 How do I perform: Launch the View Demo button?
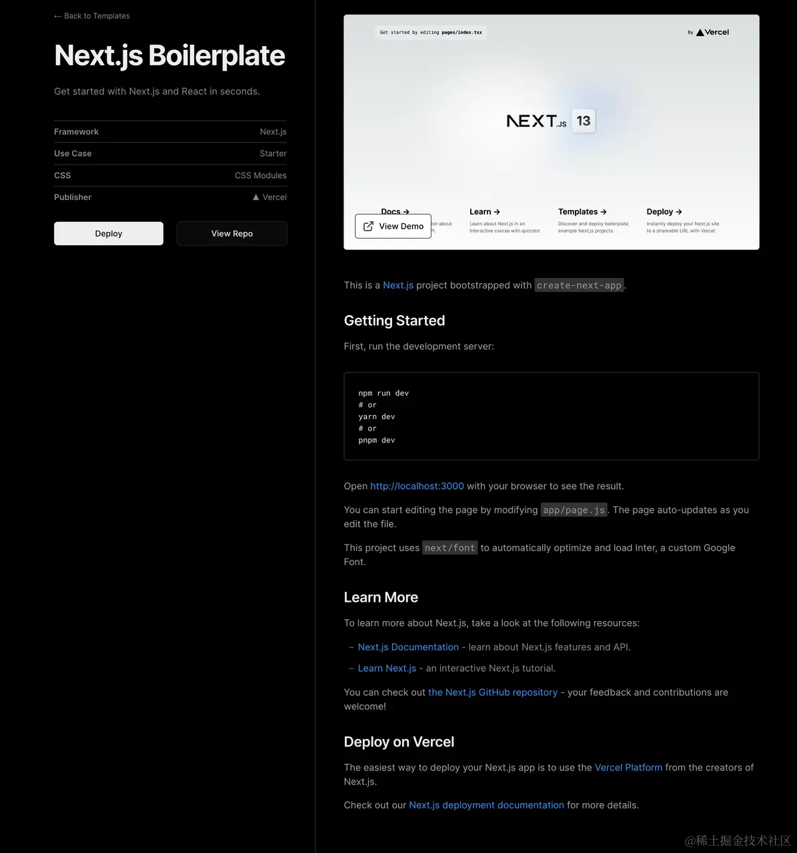point(393,227)
